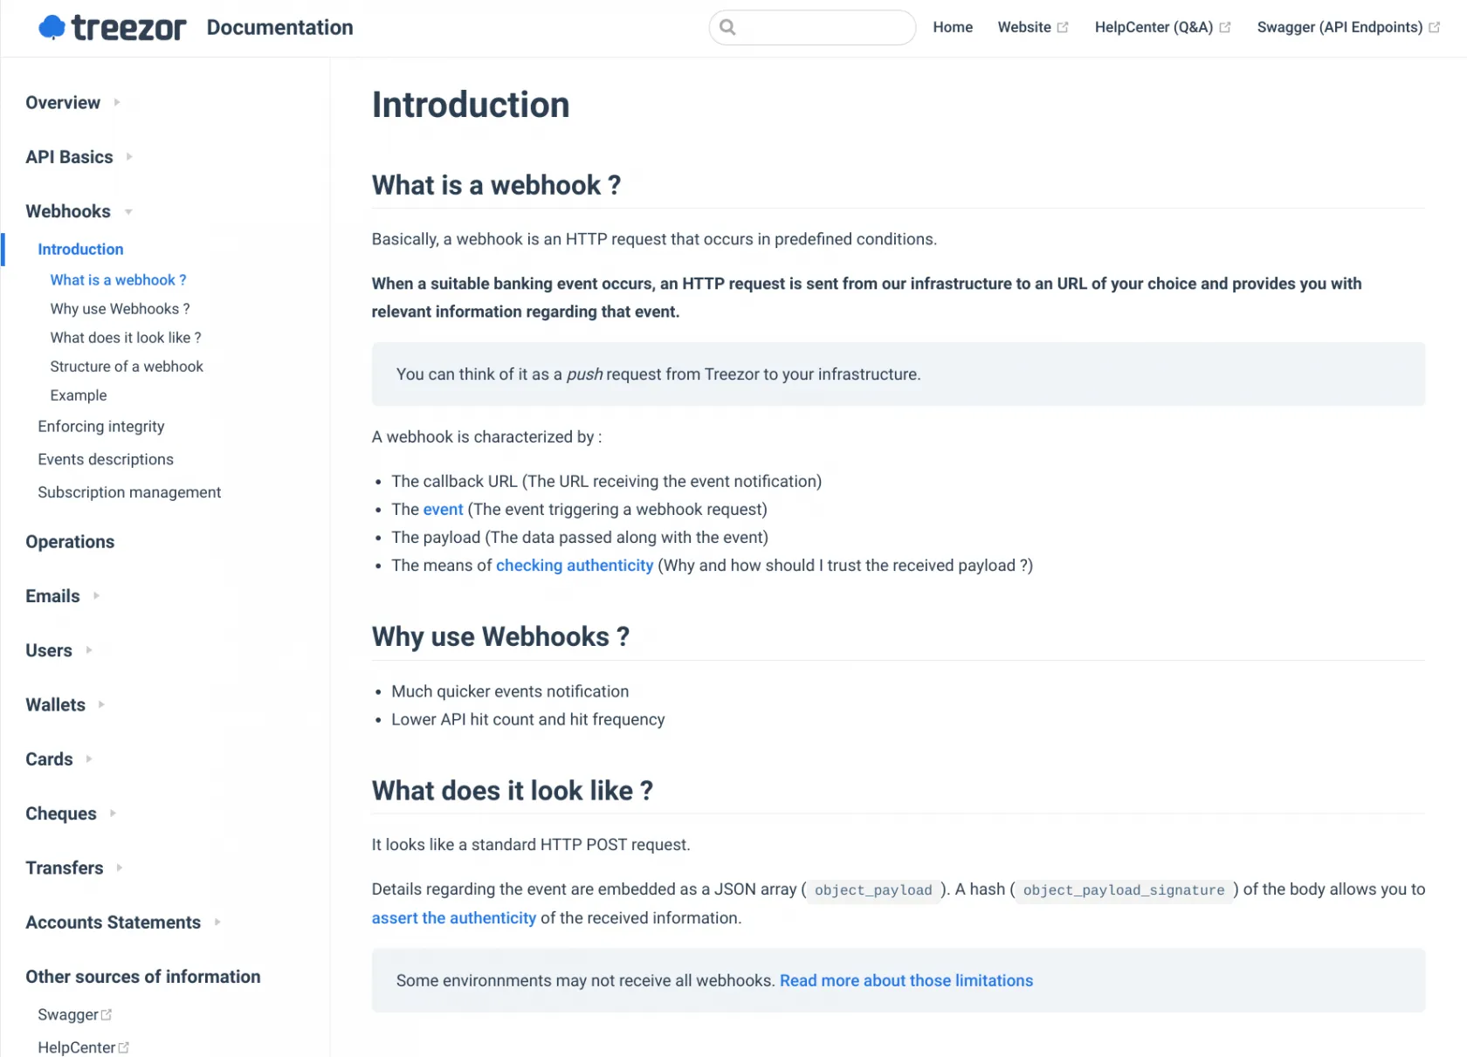The width and height of the screenshot is (1467, 1057).
Task: Click the search magnifier icon
Action: click(727, 28)
